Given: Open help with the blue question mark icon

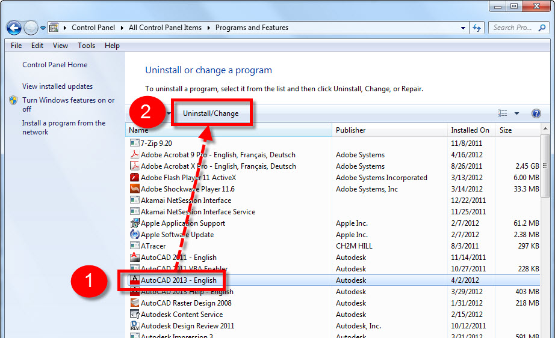Looking at the screenshot, I should tap(536, 113).
